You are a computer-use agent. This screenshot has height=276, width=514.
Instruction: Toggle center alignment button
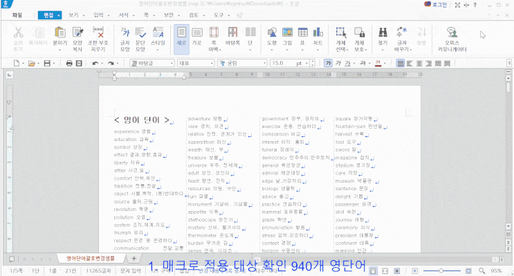[x=419, y=63]
